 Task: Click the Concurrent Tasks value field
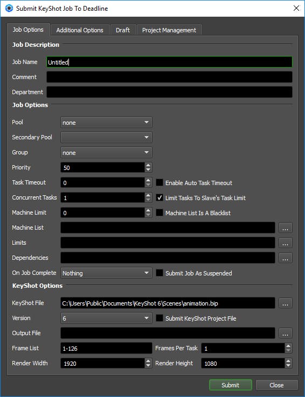coord(103,197)
